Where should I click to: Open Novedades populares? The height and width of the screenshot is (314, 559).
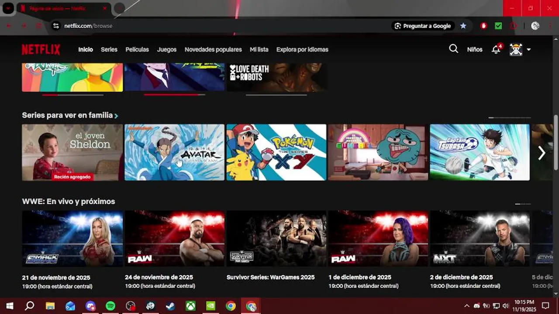click(213, 49)
